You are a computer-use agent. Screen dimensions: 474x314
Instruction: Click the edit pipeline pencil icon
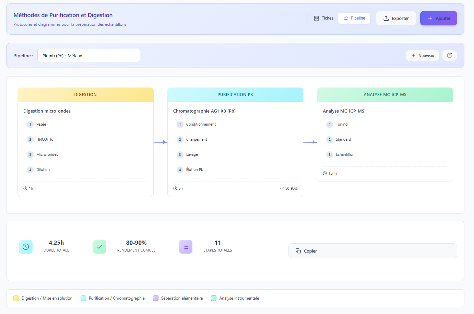(x=449, y=56)
